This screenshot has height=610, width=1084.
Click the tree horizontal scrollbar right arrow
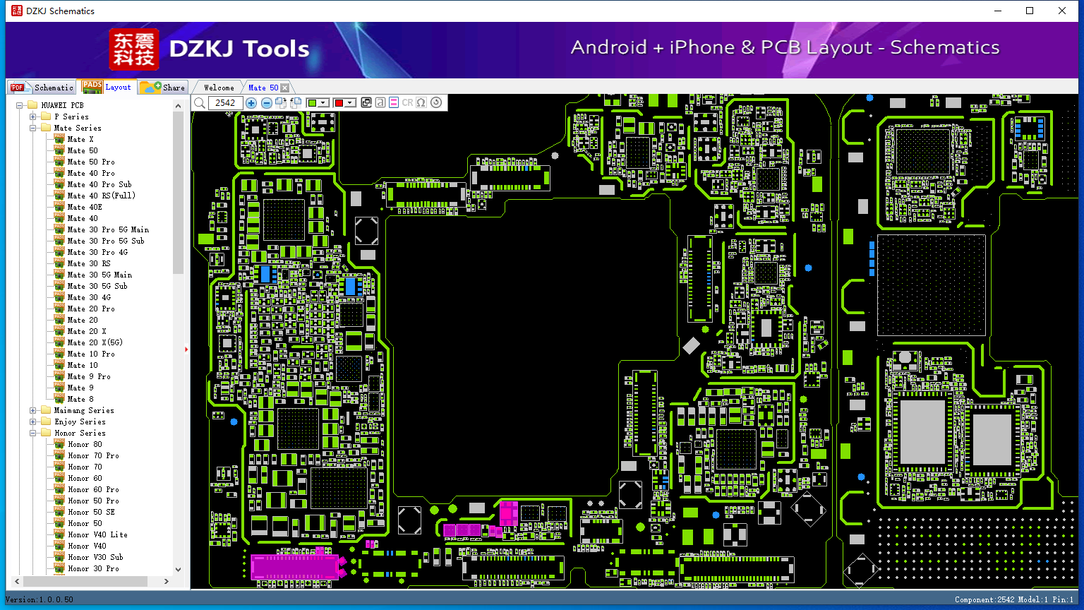pyautogui.click(x=167, y=582)
